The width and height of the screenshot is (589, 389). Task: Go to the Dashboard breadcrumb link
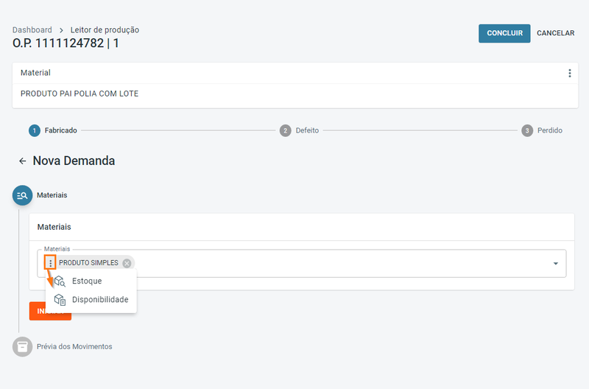(x=32, y=30)
